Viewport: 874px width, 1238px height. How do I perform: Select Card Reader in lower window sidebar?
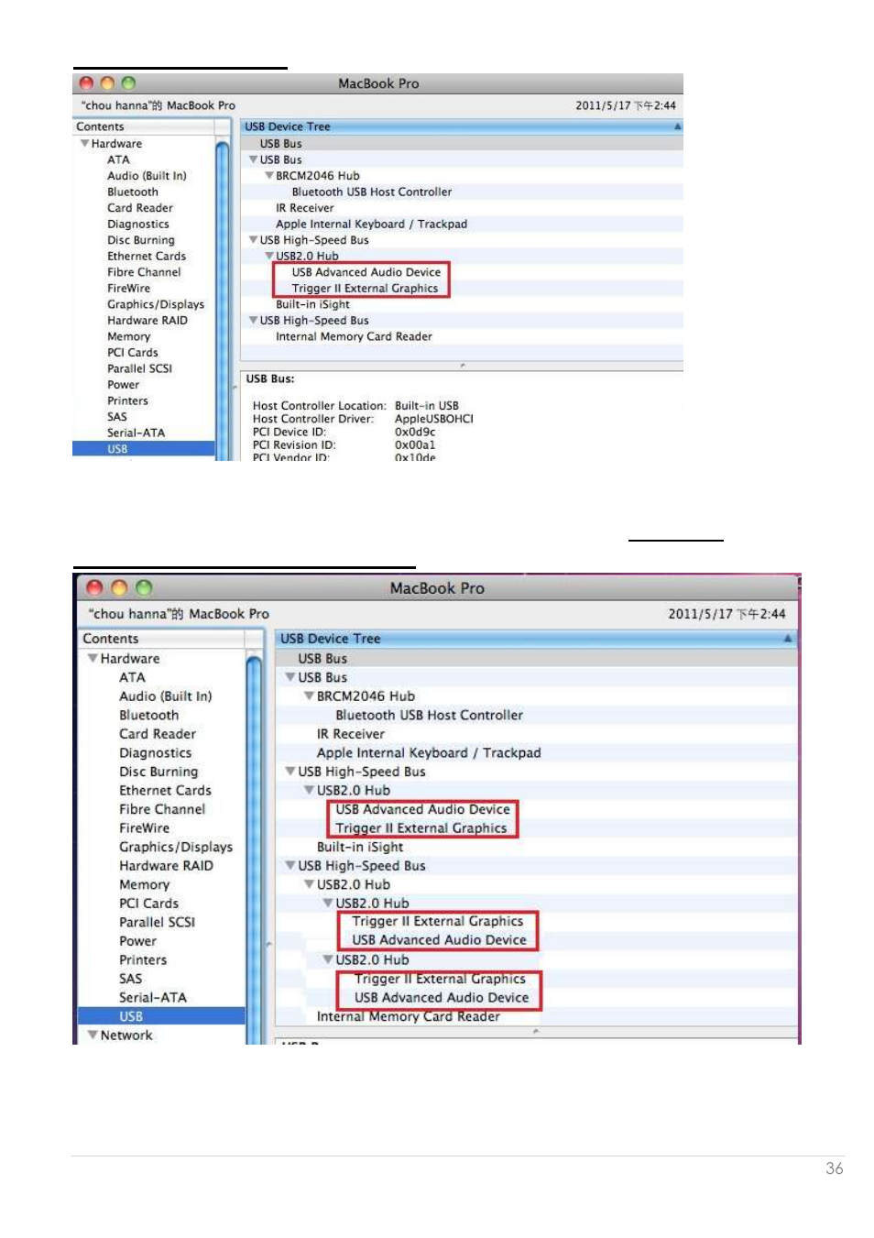(158, 734)
